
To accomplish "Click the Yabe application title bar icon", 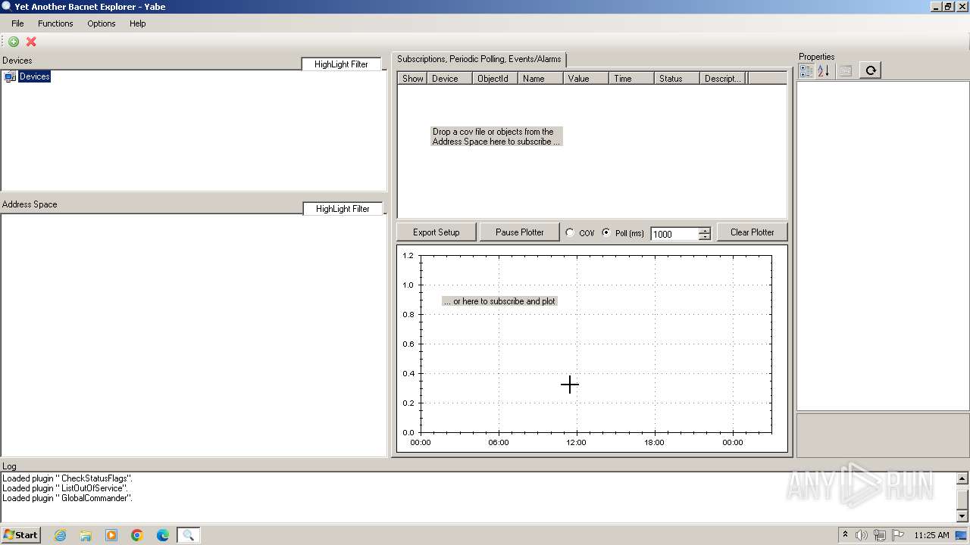I will tap(7, 6).
